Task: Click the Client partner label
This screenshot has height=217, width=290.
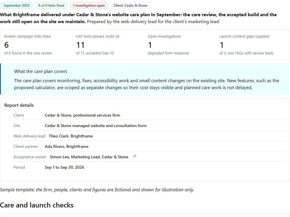Action: [x=26, y=146]
